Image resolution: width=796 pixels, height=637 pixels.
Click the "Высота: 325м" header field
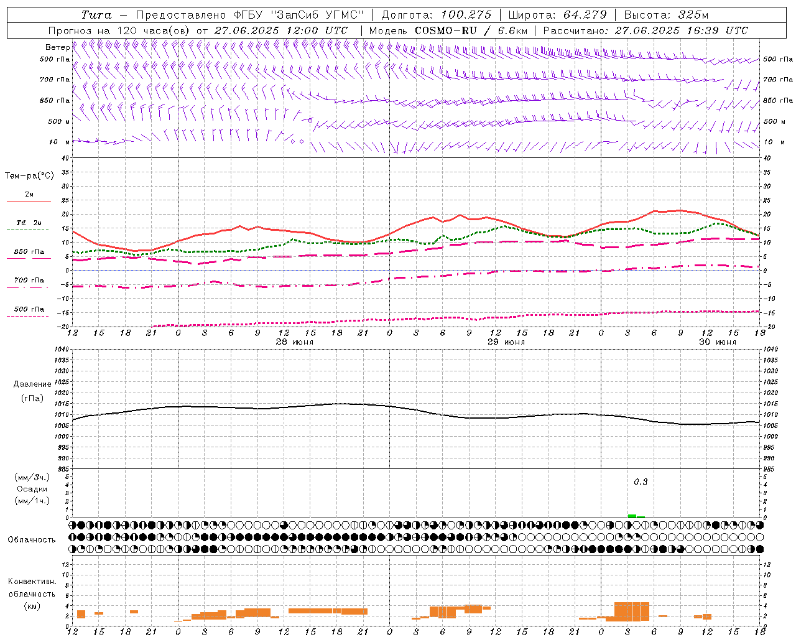666,15
